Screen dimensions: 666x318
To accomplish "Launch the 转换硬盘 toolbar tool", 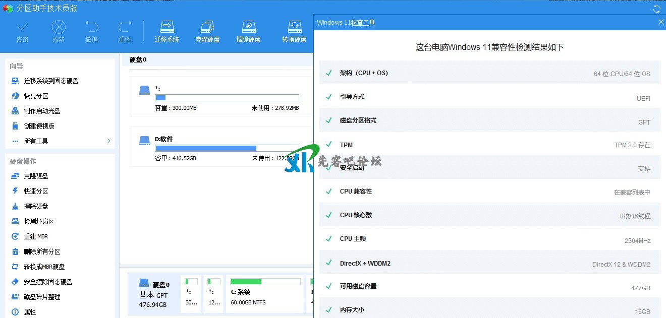I will [x=294, y=27].
